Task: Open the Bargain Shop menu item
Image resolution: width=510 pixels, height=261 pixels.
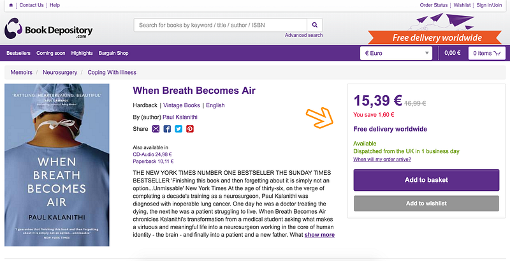Action: click(113, 53)
